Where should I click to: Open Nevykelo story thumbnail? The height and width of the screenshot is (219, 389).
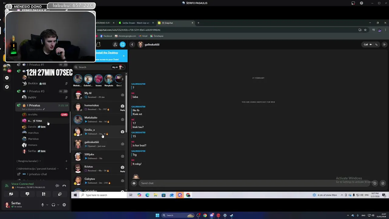[x=109, y=79]
